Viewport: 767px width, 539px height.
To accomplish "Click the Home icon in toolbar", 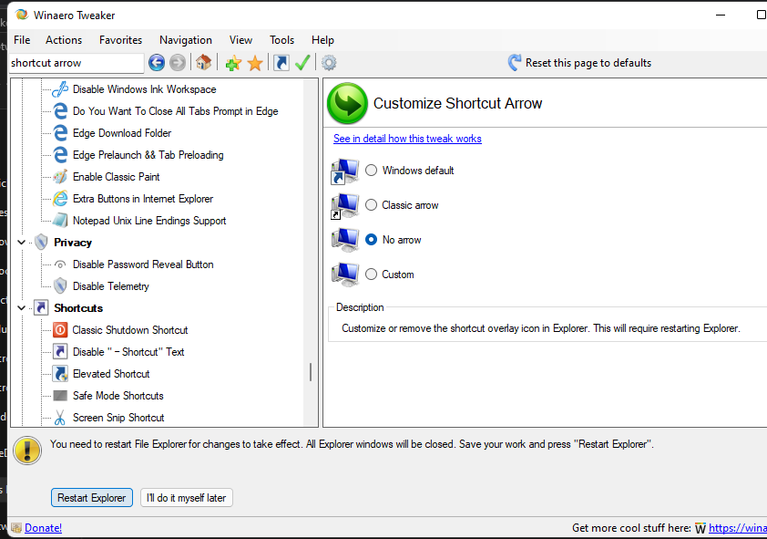I will pos(203,63).
